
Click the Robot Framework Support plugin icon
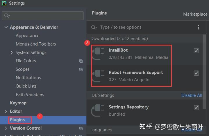(x=98, y=76)
